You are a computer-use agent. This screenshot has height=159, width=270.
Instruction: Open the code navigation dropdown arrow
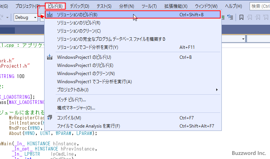243,39
